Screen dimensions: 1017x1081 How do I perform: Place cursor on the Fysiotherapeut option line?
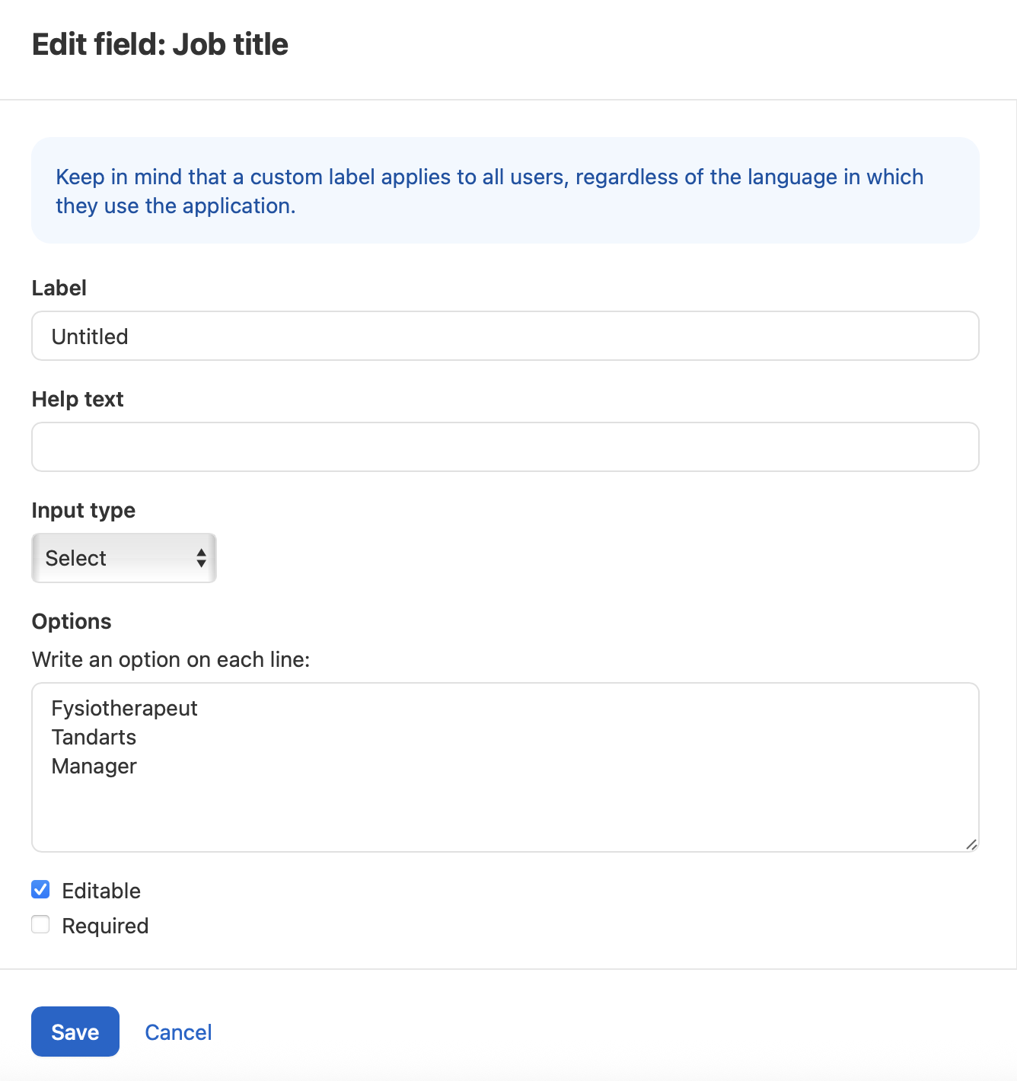coord(124,709)
